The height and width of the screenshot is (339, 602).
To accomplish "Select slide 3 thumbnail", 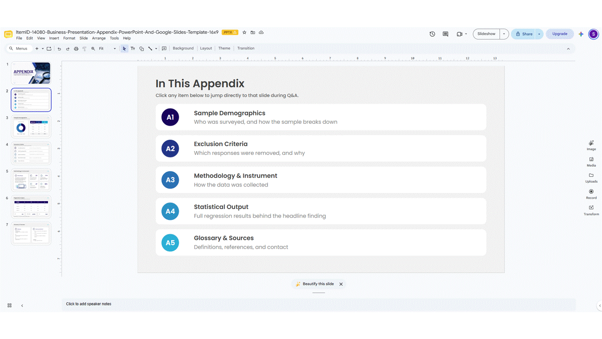I will pos(31,127).
